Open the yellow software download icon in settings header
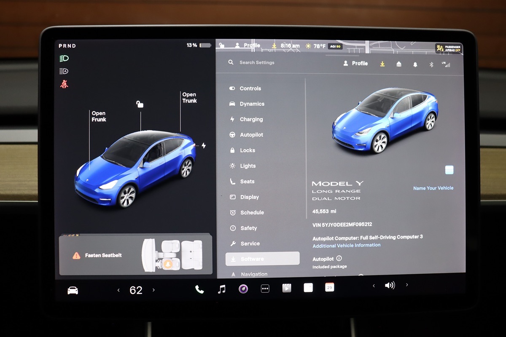Image resolution: width=506 pixels, height=337 pixels. click(x=382, y=64)
